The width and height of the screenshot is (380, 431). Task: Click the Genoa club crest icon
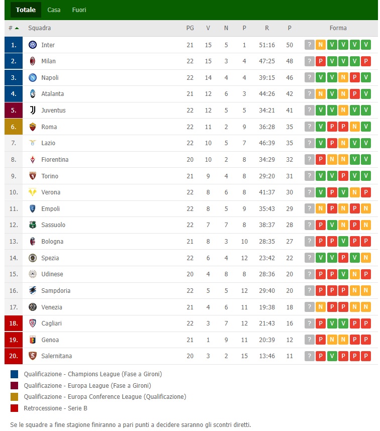click(x=33, y=340)
